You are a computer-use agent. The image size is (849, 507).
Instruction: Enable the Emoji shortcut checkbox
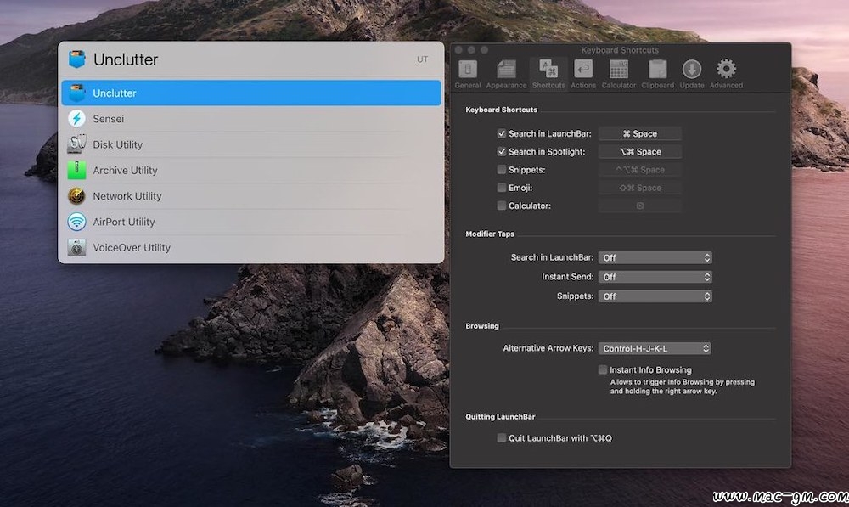pos(502,188)
